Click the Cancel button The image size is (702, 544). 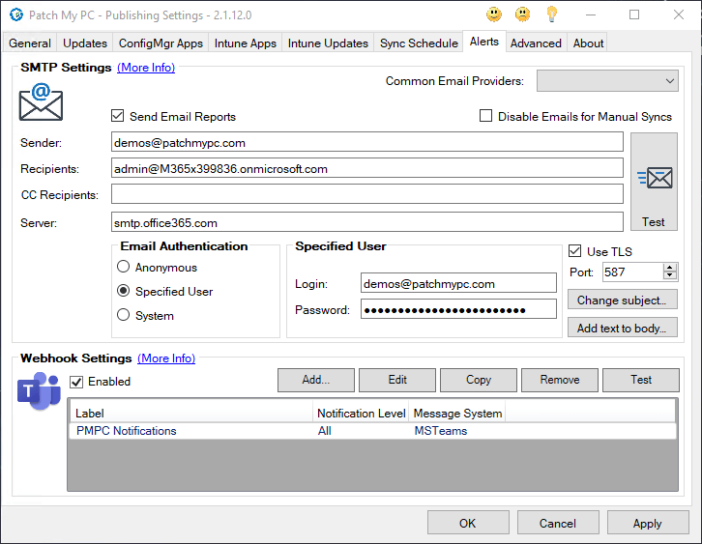(x=558, y=523)
